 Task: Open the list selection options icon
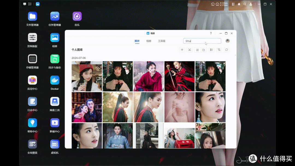point(211,50)
